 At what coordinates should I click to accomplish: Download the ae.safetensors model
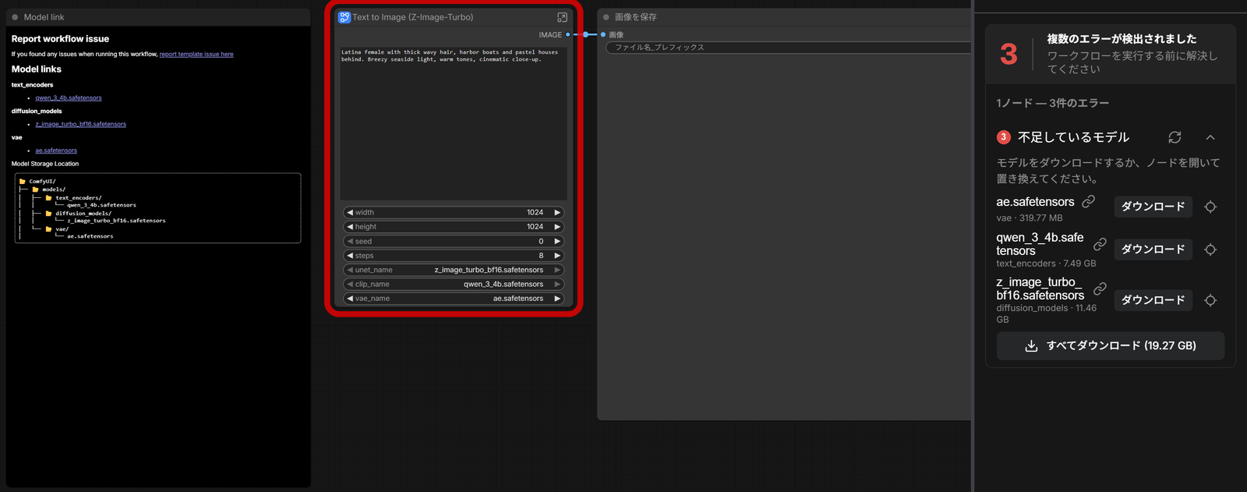[1153, 207]
